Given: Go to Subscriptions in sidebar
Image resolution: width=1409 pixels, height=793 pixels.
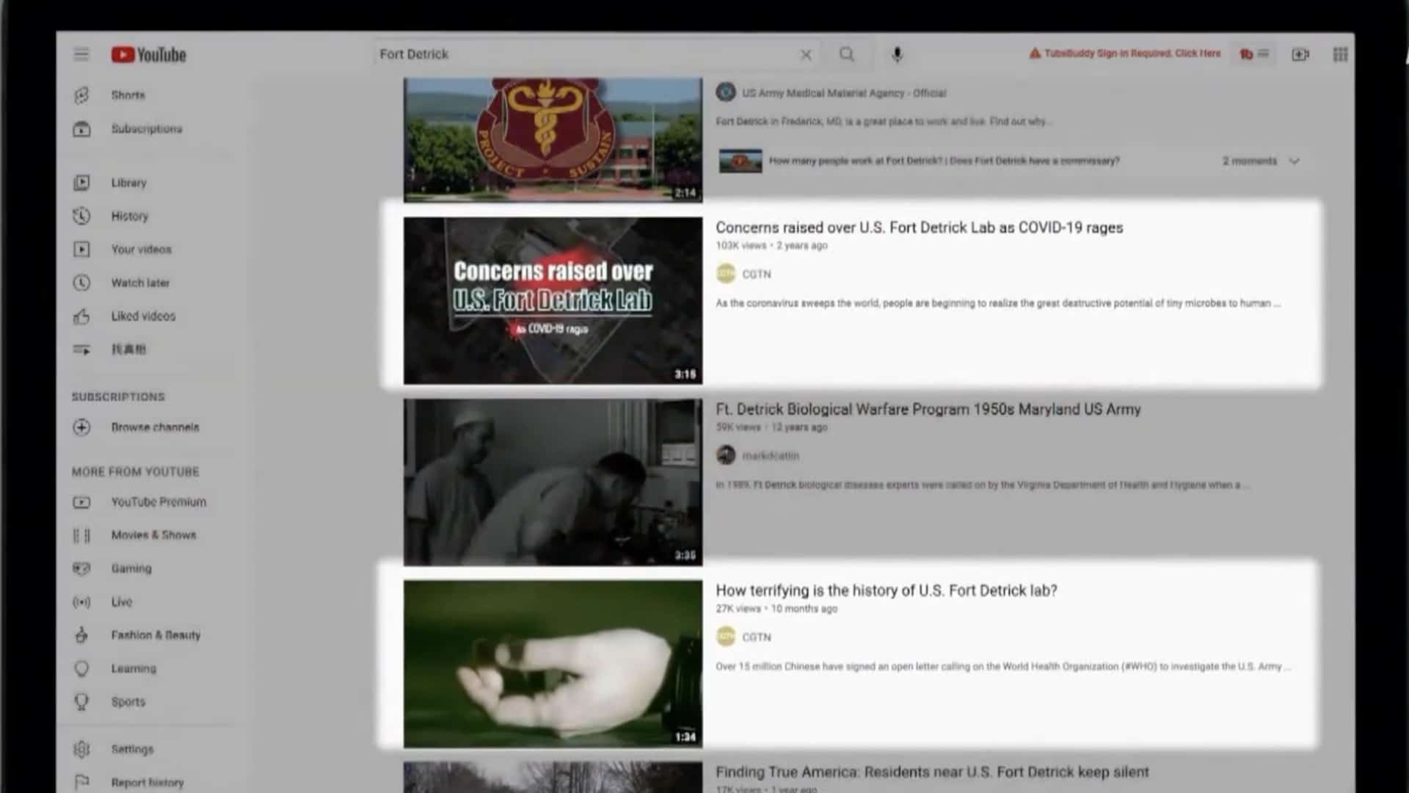Looking at the screenshot, I should pos(147,129).
